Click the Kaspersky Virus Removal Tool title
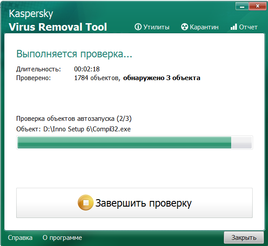Screen dimensions: 268x246 [x=58, y=20]
